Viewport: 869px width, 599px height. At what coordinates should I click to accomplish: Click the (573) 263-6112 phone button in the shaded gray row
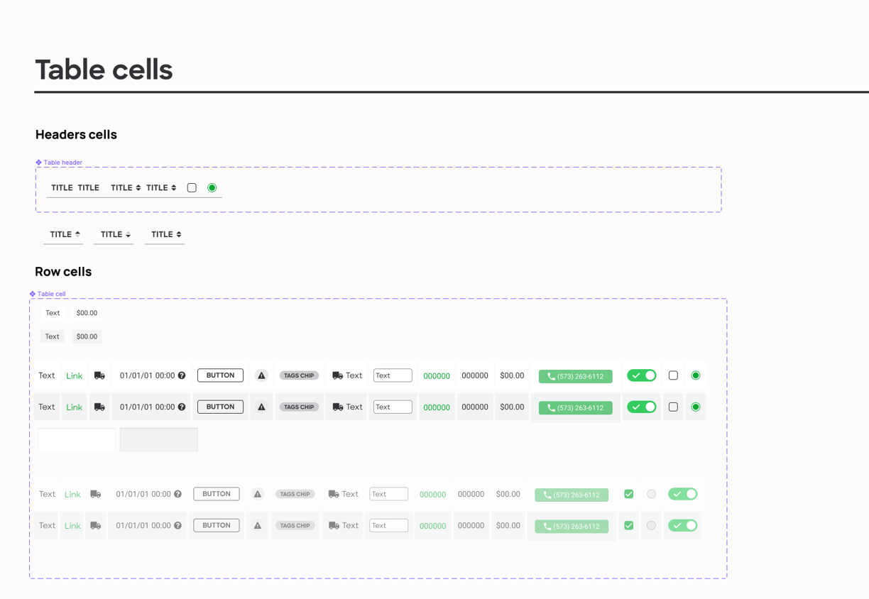coord(575,407)
